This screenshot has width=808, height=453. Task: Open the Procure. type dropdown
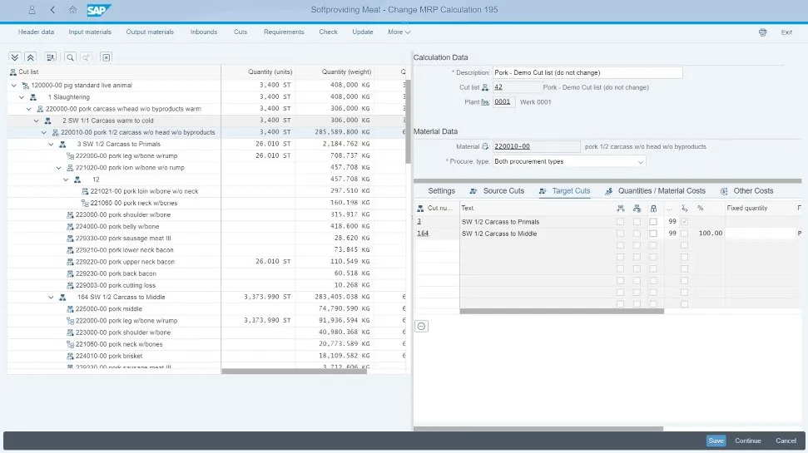tap(638, 162)
